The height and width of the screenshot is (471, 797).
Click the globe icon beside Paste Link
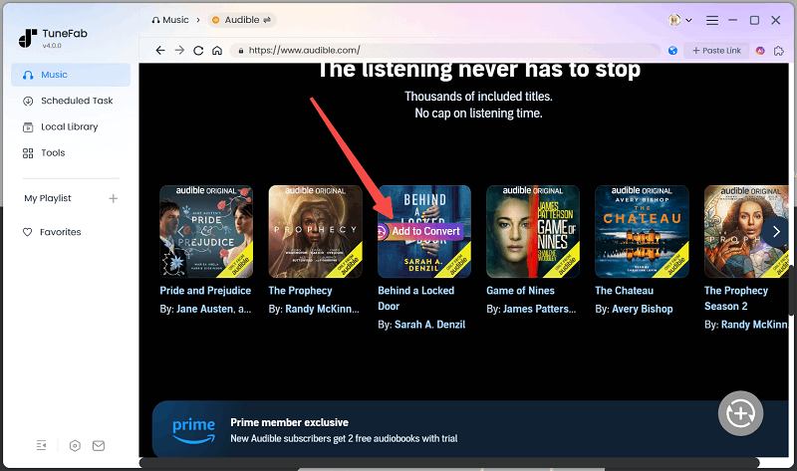coord(673,50)
